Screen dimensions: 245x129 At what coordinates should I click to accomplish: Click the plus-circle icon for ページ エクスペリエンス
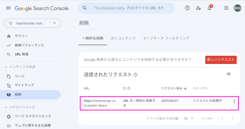point(9,117)
